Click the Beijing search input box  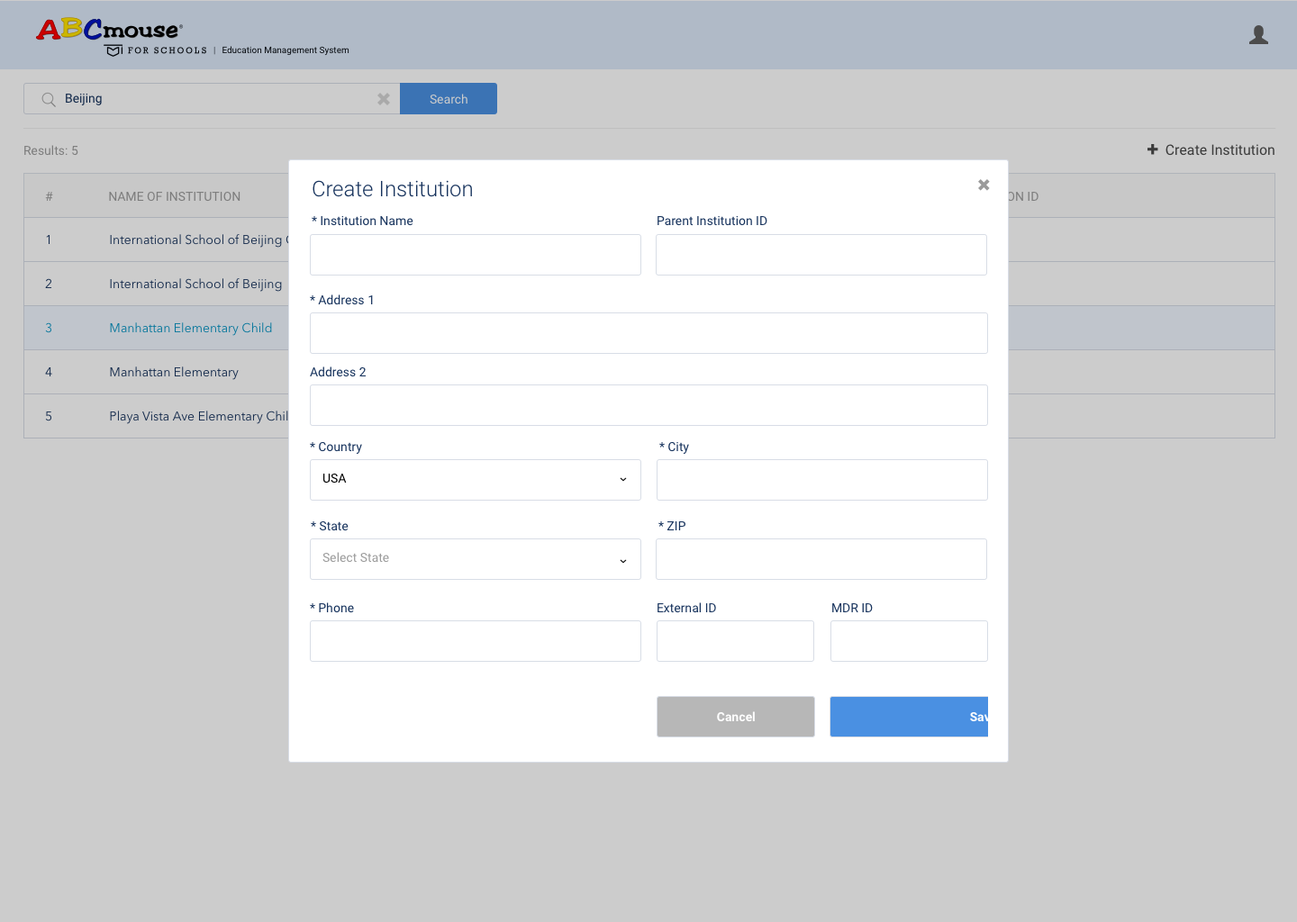tap(212, 99)
